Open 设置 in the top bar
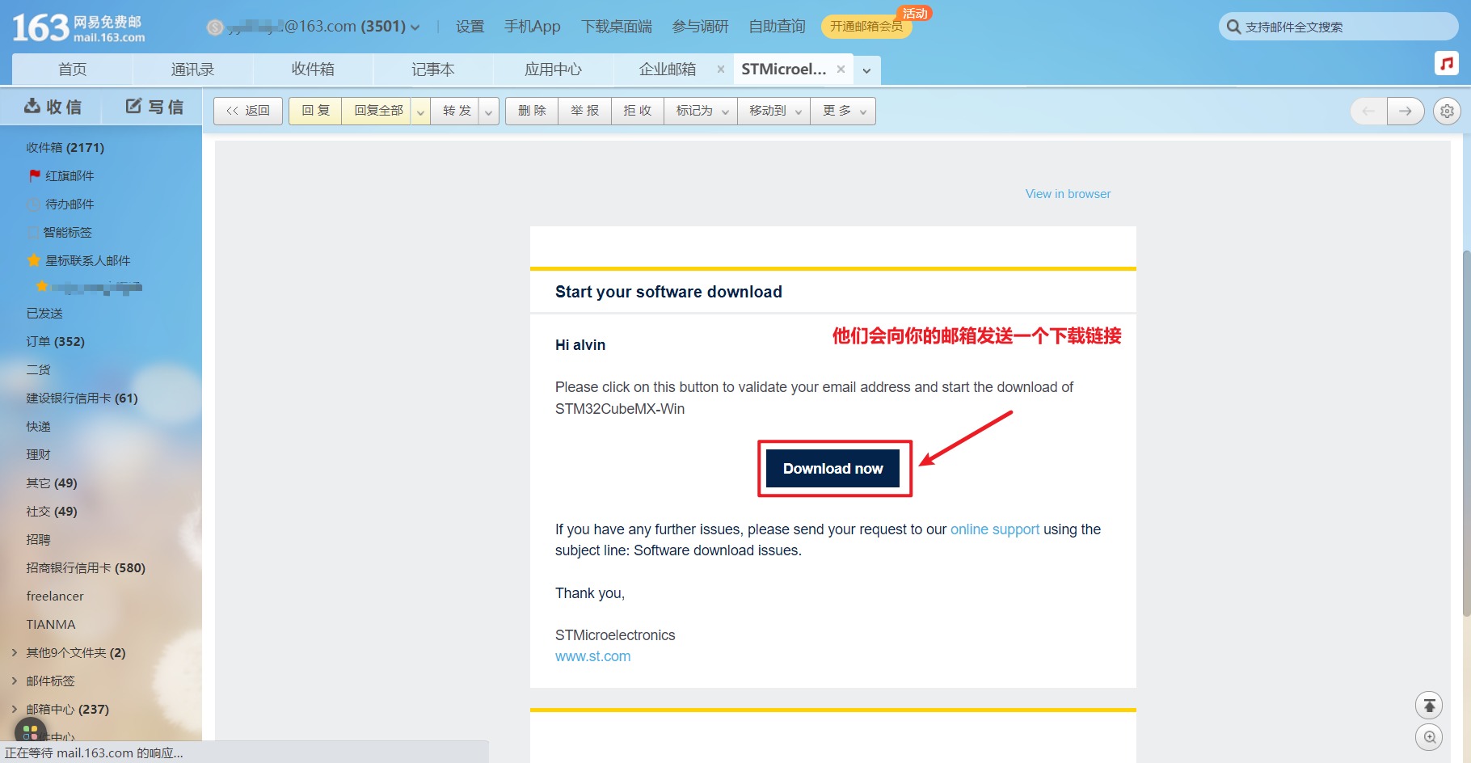 [470, 27]
